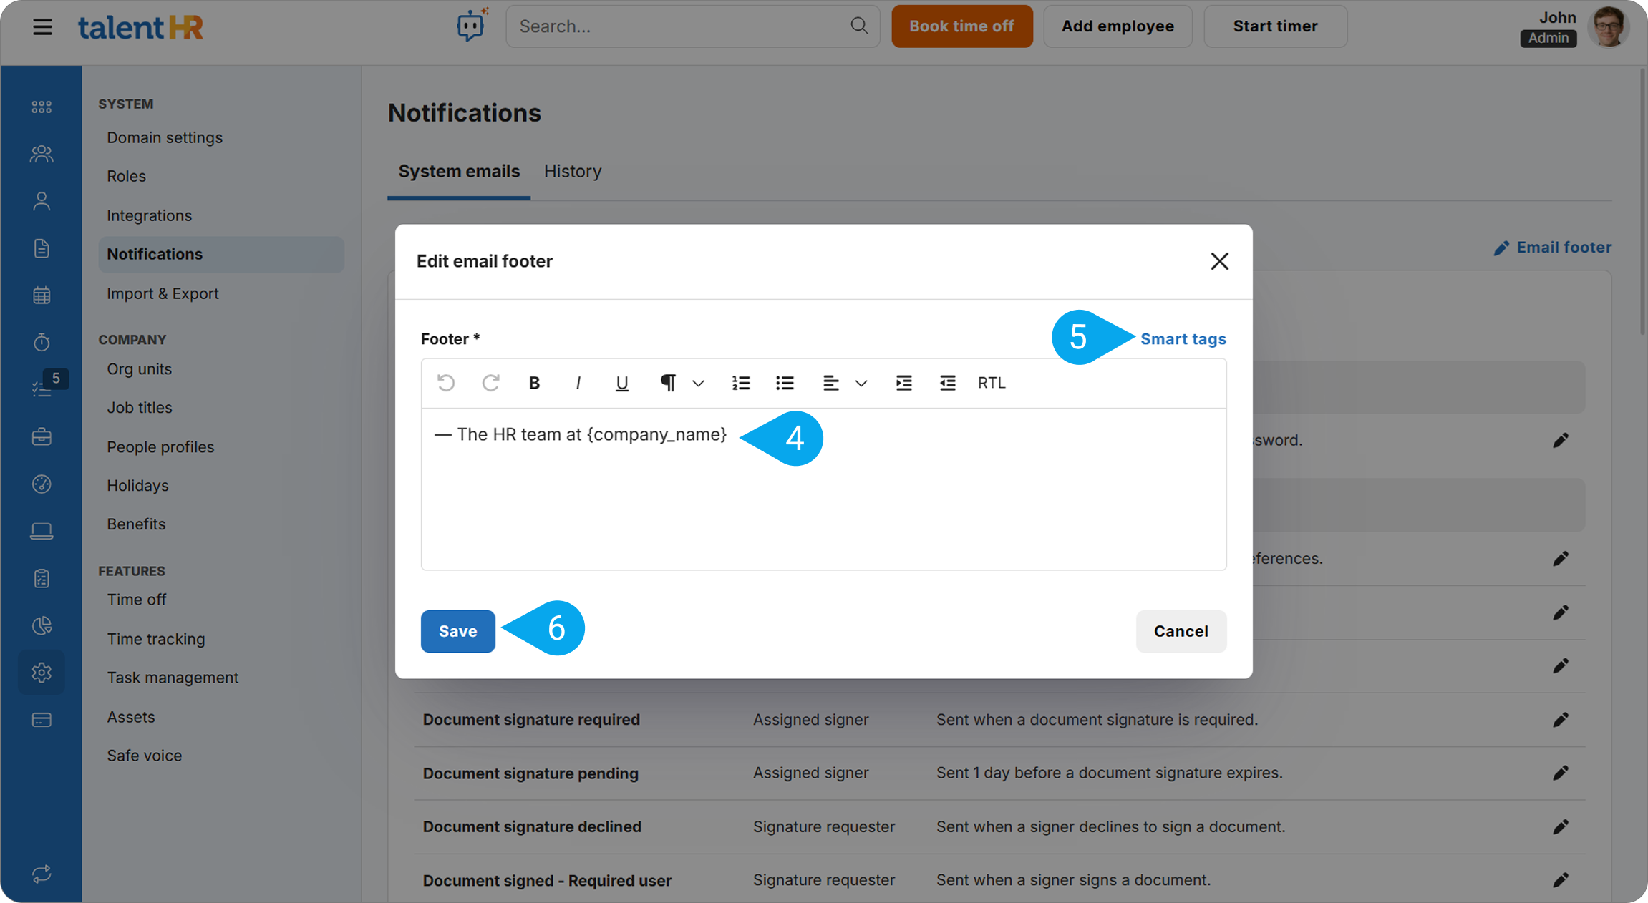Save the email footer

tap(457, 631)
